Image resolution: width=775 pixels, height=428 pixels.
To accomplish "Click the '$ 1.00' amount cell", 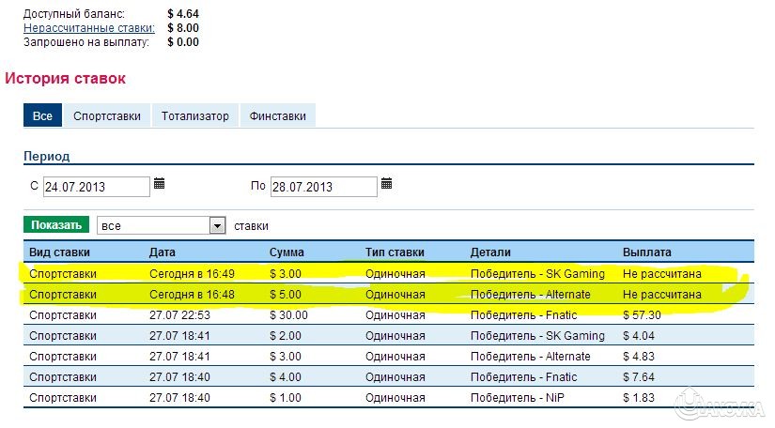I will tap(286, 398).
